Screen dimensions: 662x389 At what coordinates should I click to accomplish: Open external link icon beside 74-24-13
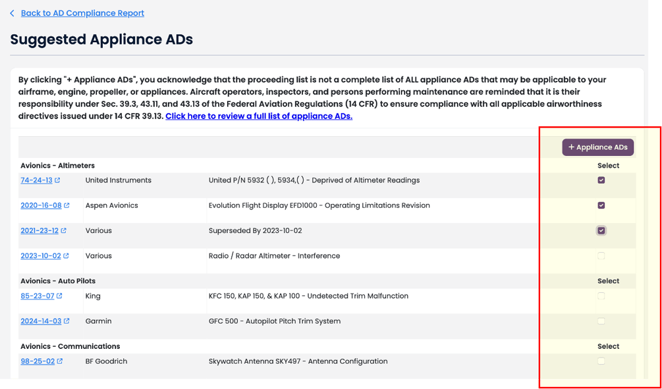tap(58, 180)
